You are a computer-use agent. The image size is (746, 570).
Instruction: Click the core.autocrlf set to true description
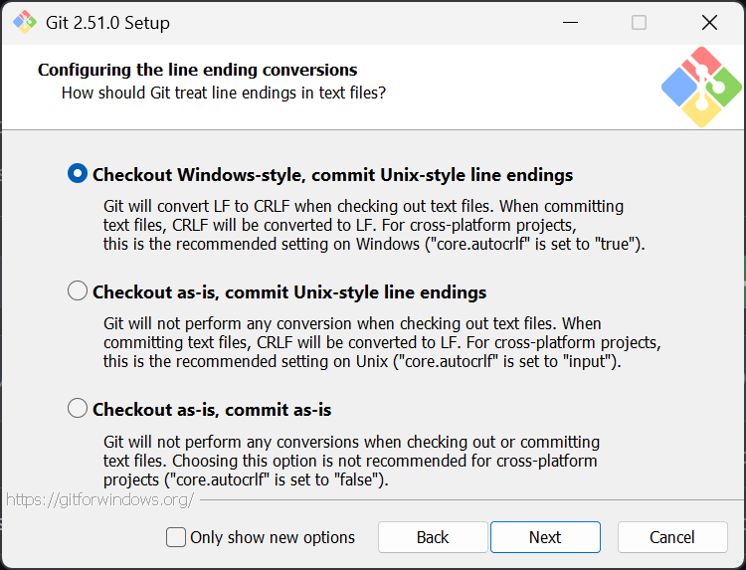click(374, 225)
